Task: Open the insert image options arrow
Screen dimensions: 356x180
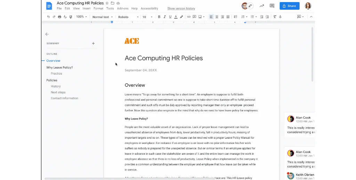Action: click(x=204, y=17)
